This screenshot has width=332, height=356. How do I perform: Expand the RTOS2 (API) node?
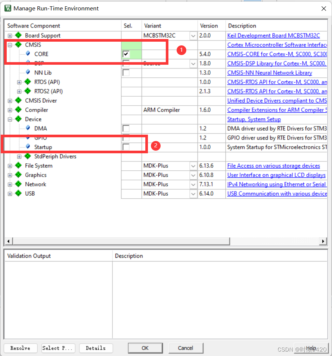coord(19,92)
